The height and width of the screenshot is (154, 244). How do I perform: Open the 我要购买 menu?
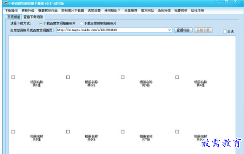coord(181,11)
